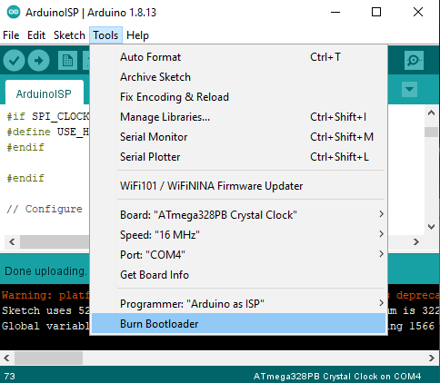
Task: Click editor horizontal scroll left arrow
Action: [x=12, y=242]
